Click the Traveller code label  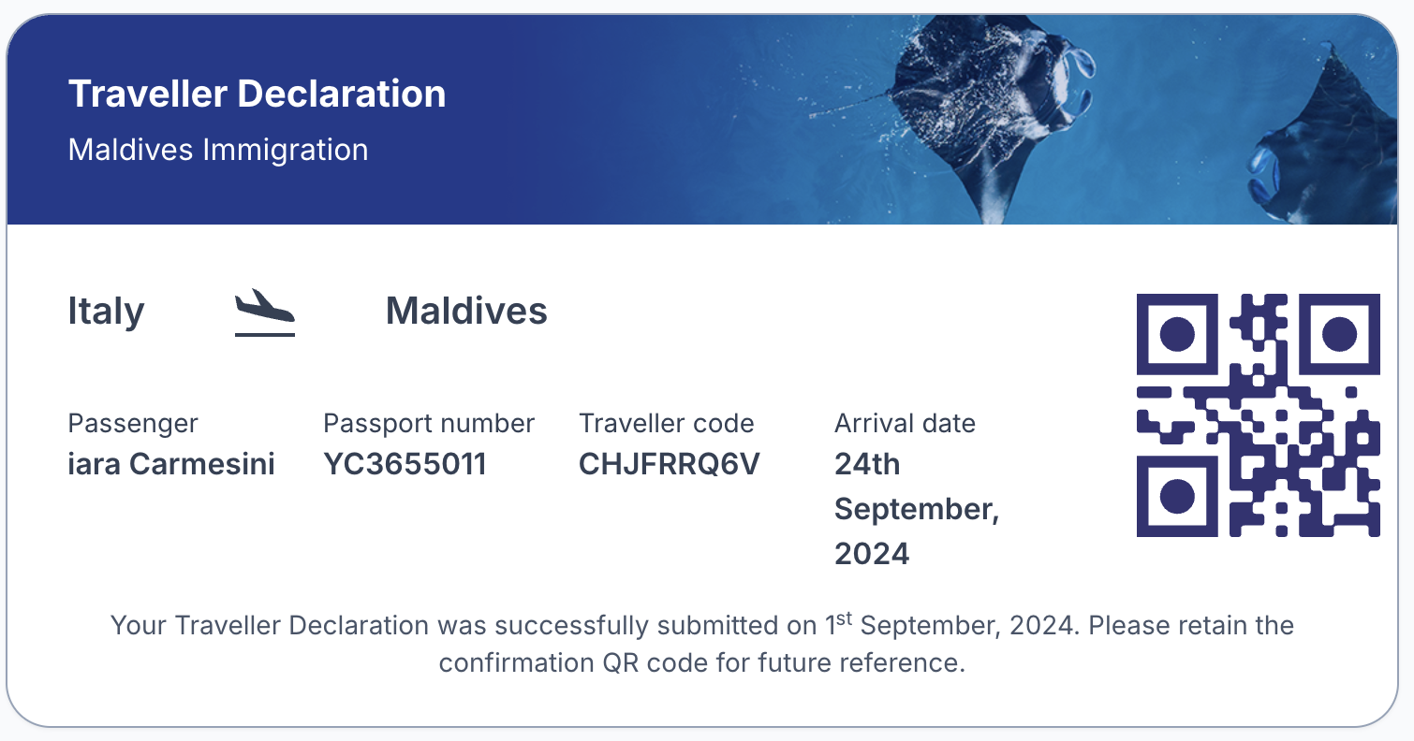666,424
